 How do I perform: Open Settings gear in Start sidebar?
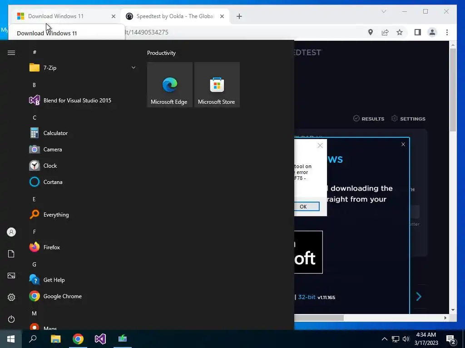tap(11, 297)
